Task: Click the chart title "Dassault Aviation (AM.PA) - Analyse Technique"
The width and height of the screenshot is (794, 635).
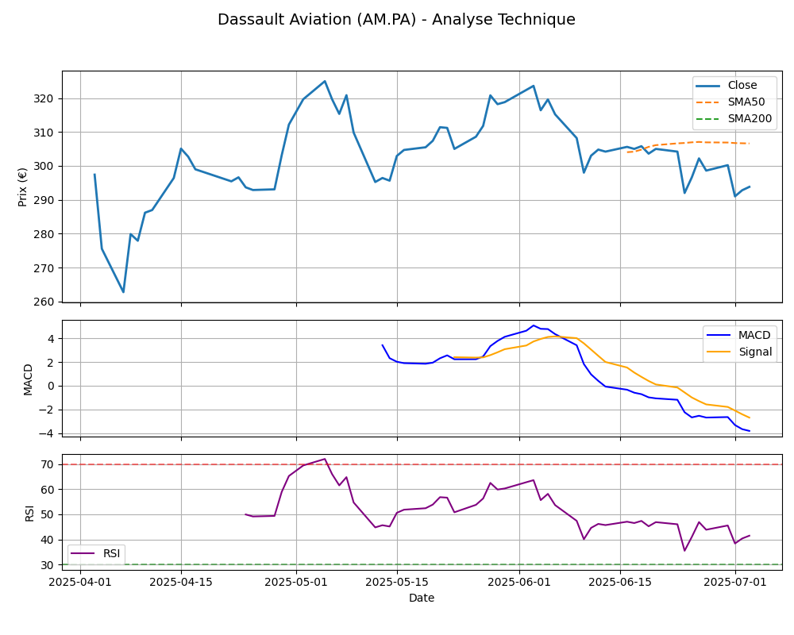Action: coord(396,19)
